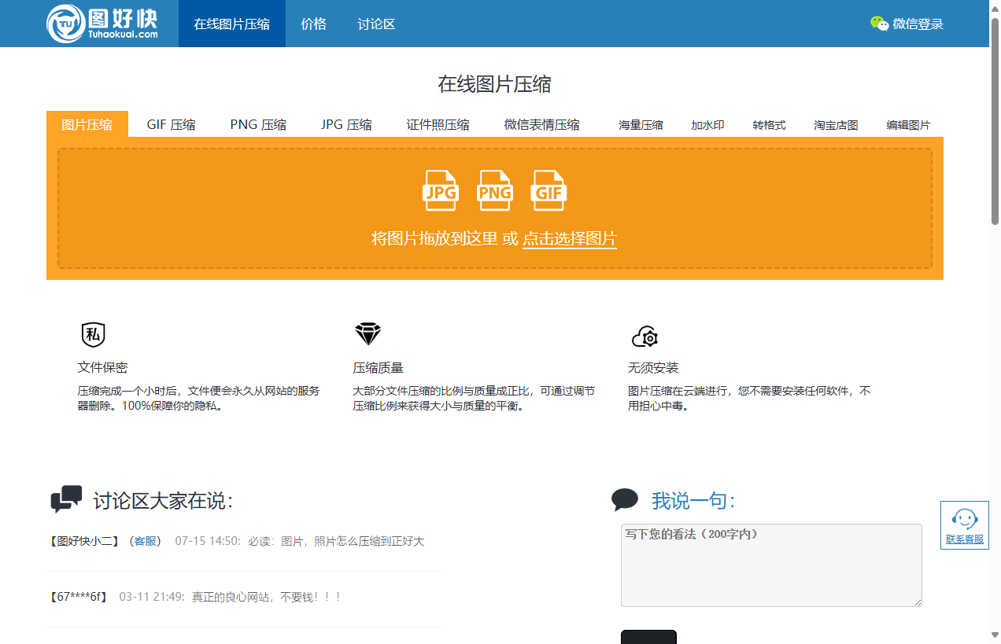This screenshot has height=644, width=1001.
Task: Open the 价格 menu item
Action: tap(314, 24)
